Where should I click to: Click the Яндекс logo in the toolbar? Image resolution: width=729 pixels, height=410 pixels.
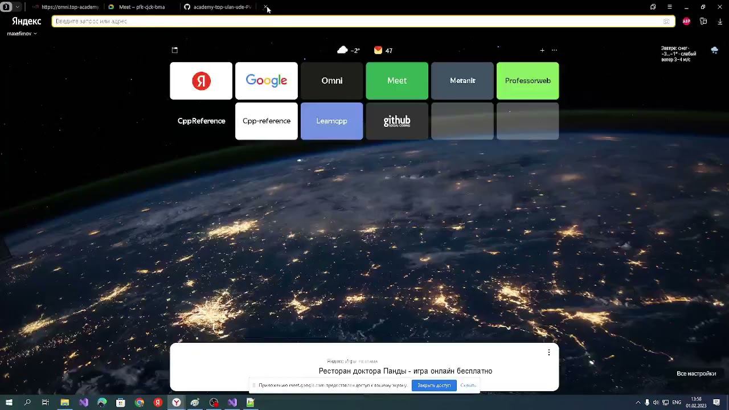[x=27, y=21]
